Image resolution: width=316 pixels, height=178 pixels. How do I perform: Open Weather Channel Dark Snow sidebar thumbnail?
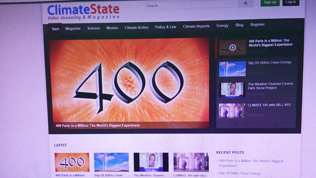(232, 89)
